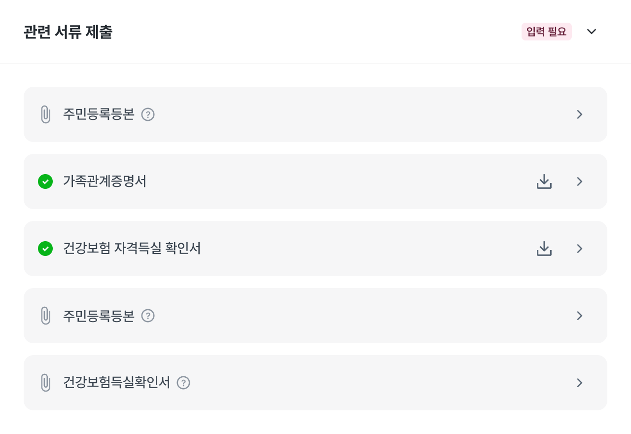Screen dimensions: 631x434
Task: Click the help icon beside 건강보험득실확인서
Action: tap(183, 383)
